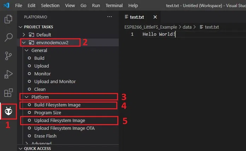
Task: Open the Selection menu
Action: (x=50, y=6)
